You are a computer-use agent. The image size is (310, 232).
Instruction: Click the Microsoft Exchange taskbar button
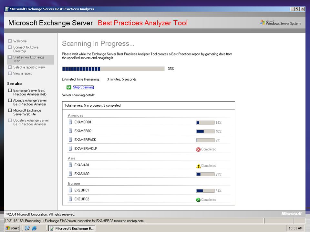72,228
